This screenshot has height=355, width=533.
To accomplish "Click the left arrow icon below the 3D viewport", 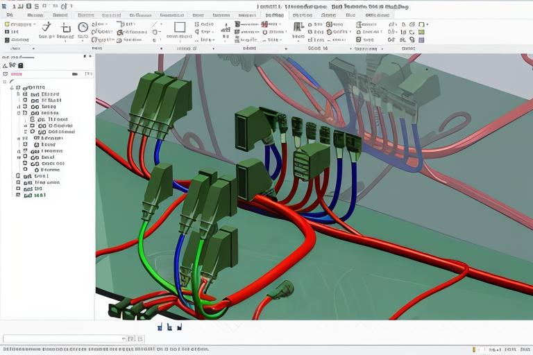I will click(x=160, y=327).
